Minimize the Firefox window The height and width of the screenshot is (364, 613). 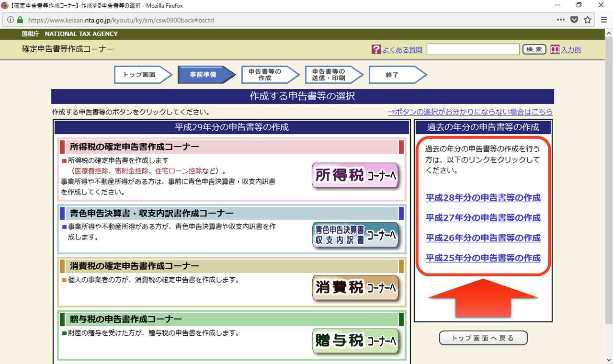(x=557, y=5)
